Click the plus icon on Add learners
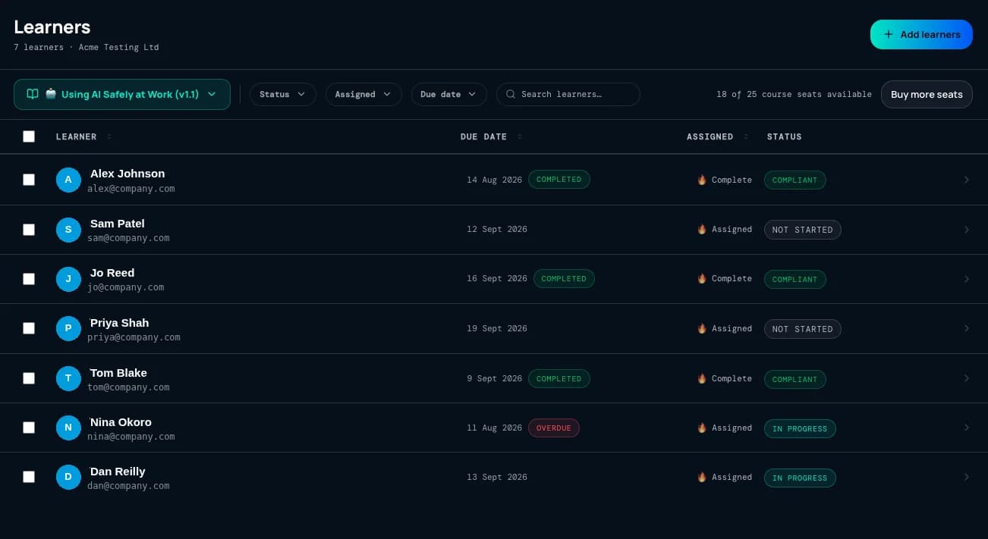 click(889, 34)
